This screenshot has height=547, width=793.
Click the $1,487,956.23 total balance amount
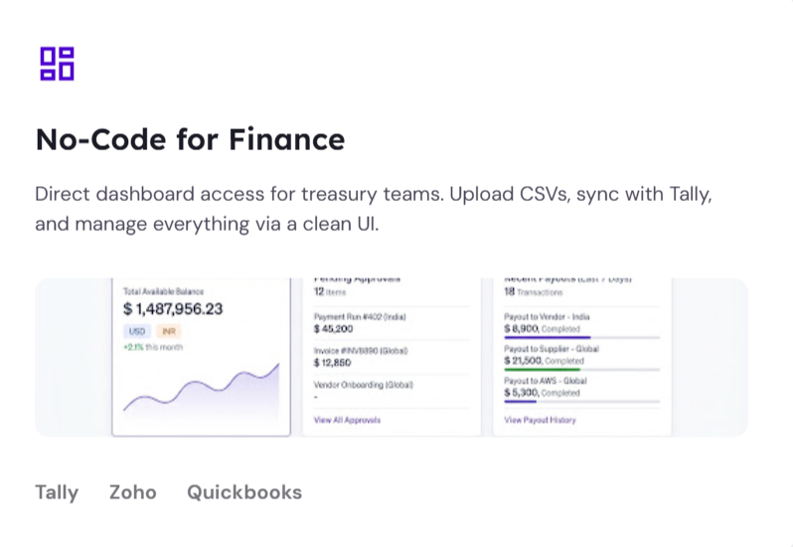pos(173,308)
